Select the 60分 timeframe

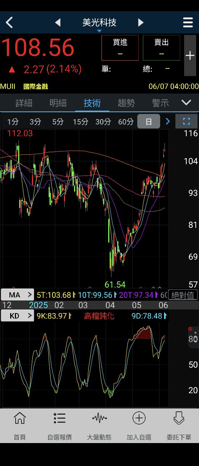tap(126, 122)
